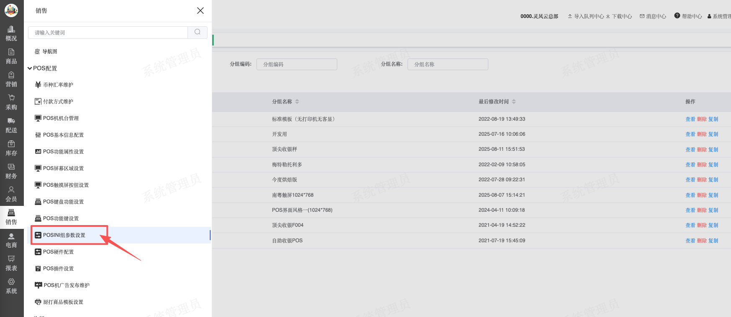Click 删除 for 开发用 row
This screenshot has width=731, height=317.
[702, 134]
